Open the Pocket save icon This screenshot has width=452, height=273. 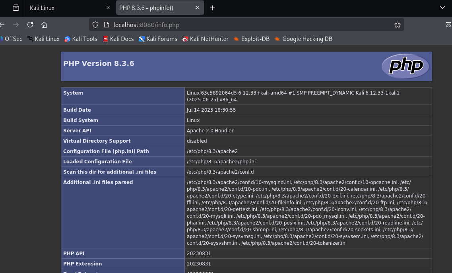coord(448,25)
